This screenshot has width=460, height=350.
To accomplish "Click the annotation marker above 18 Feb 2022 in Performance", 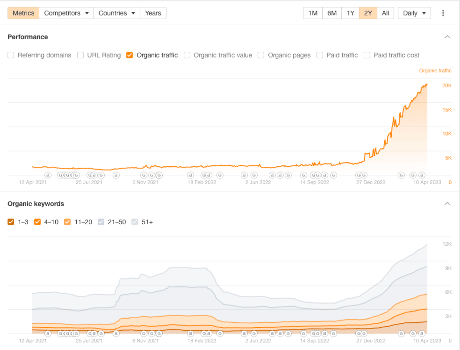I will (190, 175).
